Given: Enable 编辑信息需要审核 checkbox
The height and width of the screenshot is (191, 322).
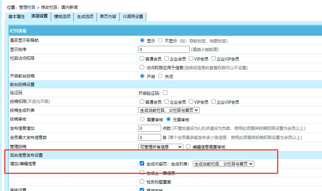Looking at the screenshot, I should [188, 146].
